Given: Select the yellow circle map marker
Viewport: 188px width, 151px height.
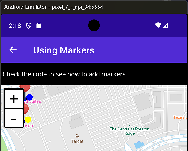Looking at the screenshot, I should tap(28, 120).
